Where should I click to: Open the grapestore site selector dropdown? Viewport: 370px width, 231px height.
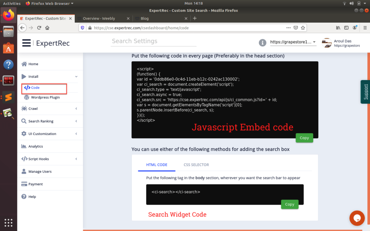[293, 42]
